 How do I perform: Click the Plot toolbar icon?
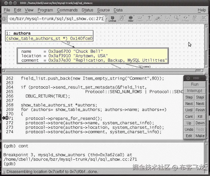167,19
